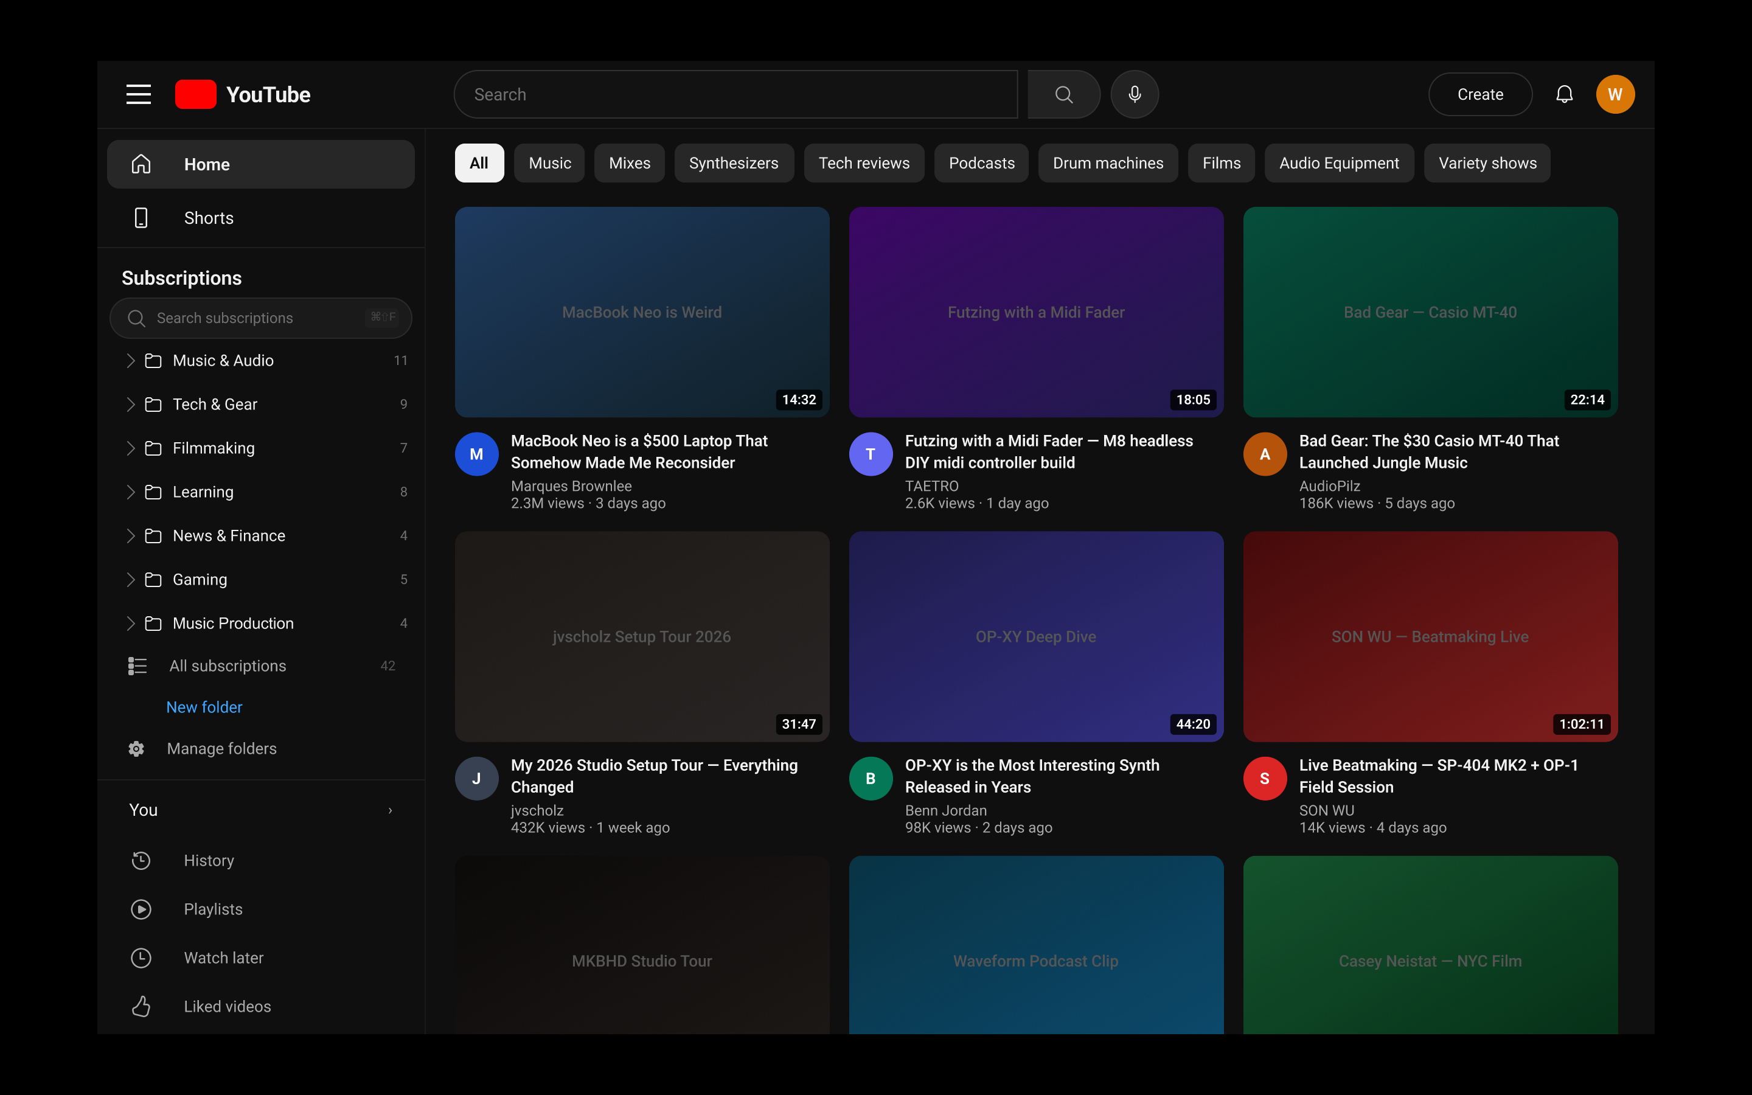Screen dimensions: 1752x1095
Task: Click the Music Production folder icon
Action: (x=153, y=624)
